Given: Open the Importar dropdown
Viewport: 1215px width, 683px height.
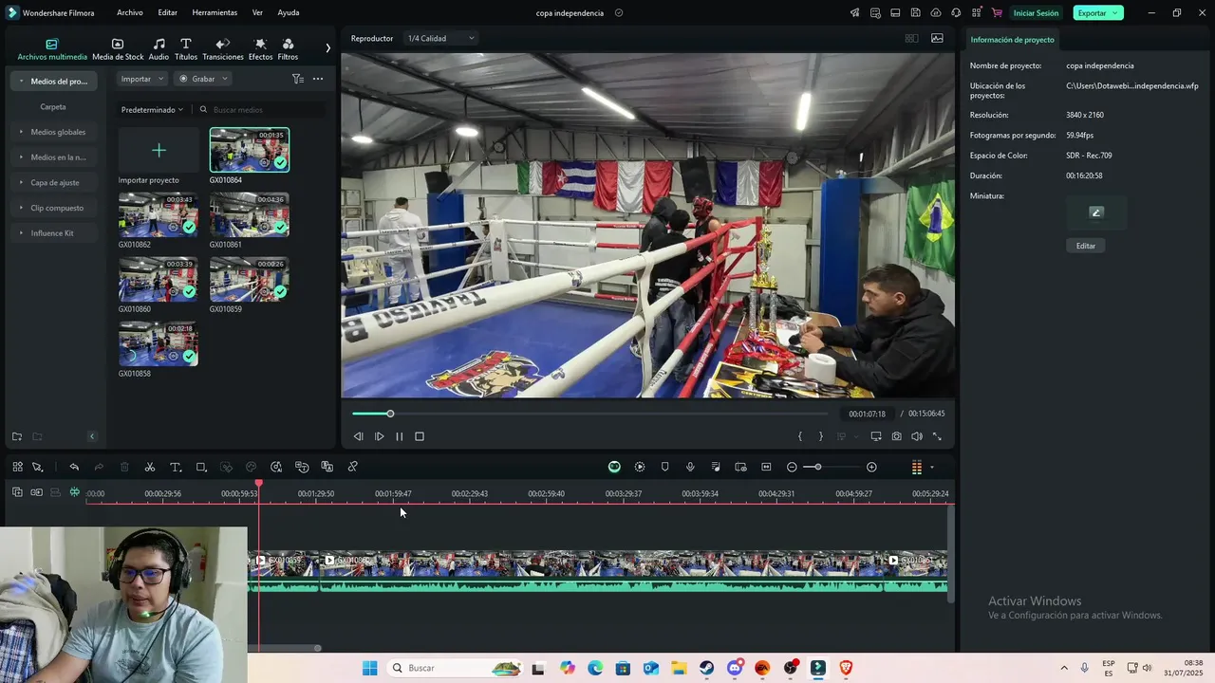Looking at the screenshot, I should pyautogui.click(x=142, y=79).
